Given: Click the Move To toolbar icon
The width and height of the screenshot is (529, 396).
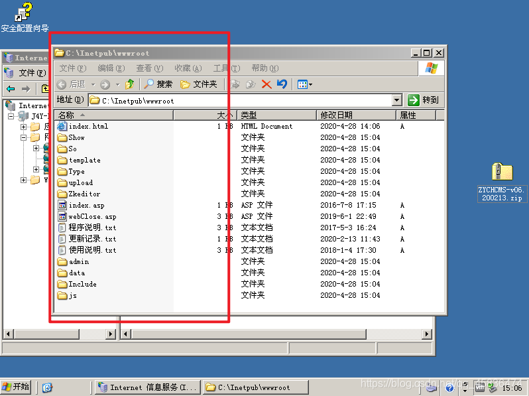Looking at the screenshot, I should coord(235,84).
